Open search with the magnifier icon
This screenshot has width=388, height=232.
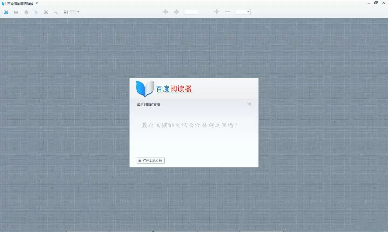click(56, 12)
